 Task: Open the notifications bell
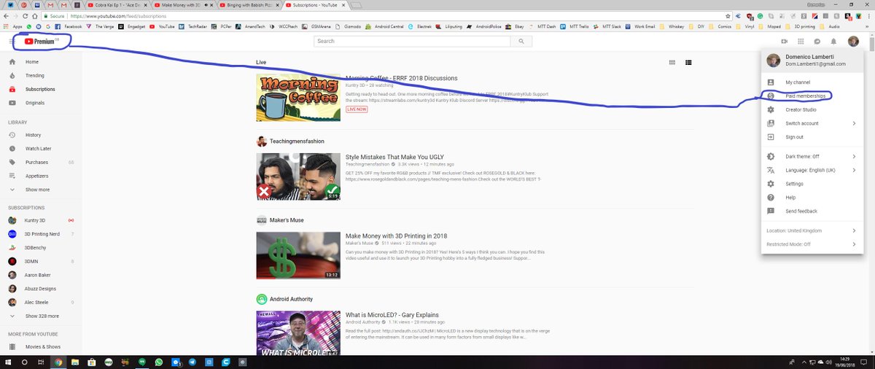point(833,42)
